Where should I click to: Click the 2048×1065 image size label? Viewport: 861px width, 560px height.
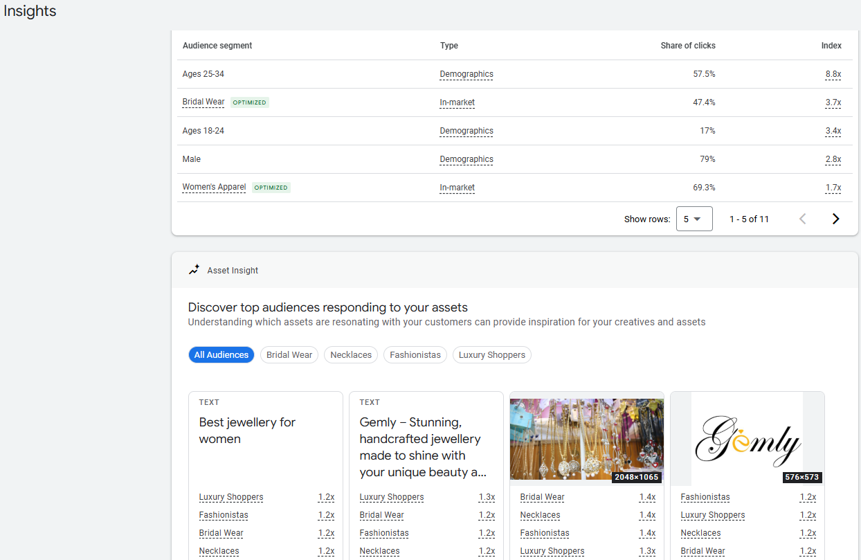tap(637, 477)
